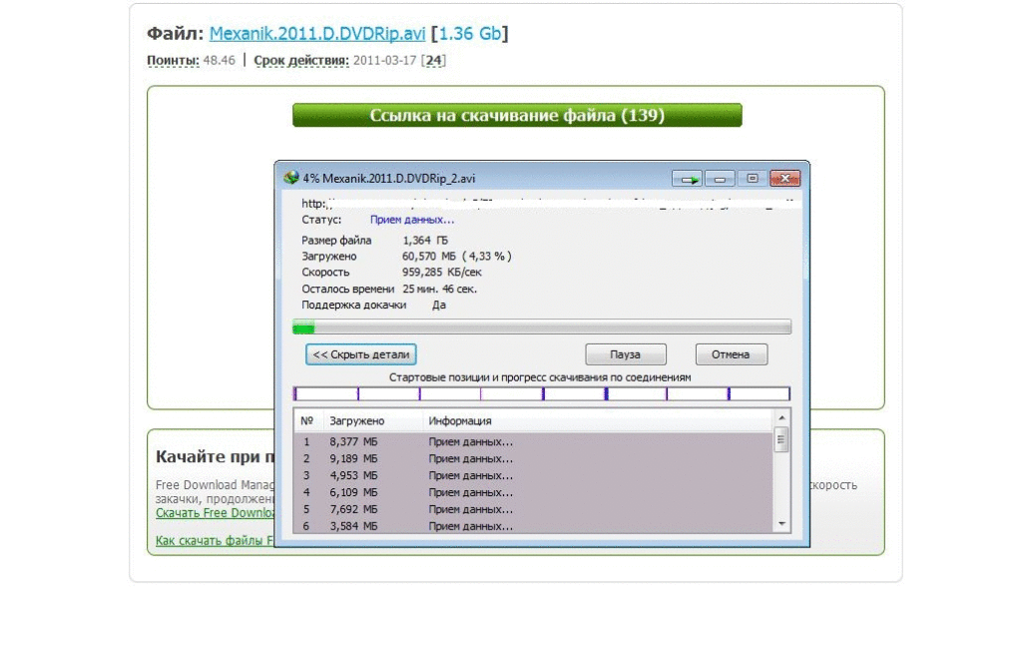Click the download manager app icon in title bar
Screen dimensions: 1022x655
tap(291, 178)
